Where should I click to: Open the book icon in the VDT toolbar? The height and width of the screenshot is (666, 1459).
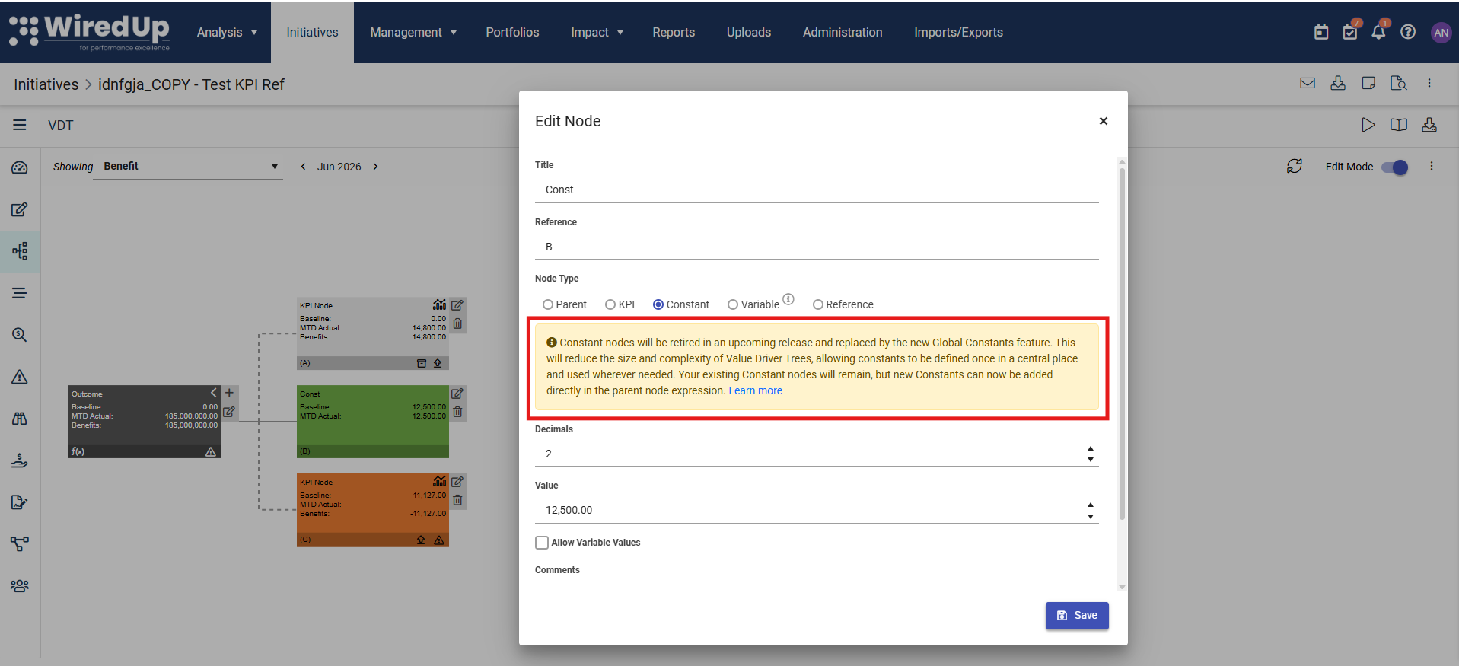click(1399, 125)
